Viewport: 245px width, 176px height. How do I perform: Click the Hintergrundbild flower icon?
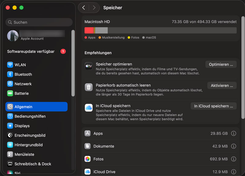(10, 145)
